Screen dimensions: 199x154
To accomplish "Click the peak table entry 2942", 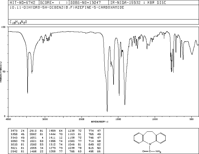I will pos(14,151).
